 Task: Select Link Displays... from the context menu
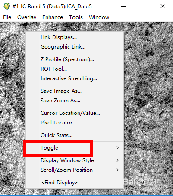point(75,37)
